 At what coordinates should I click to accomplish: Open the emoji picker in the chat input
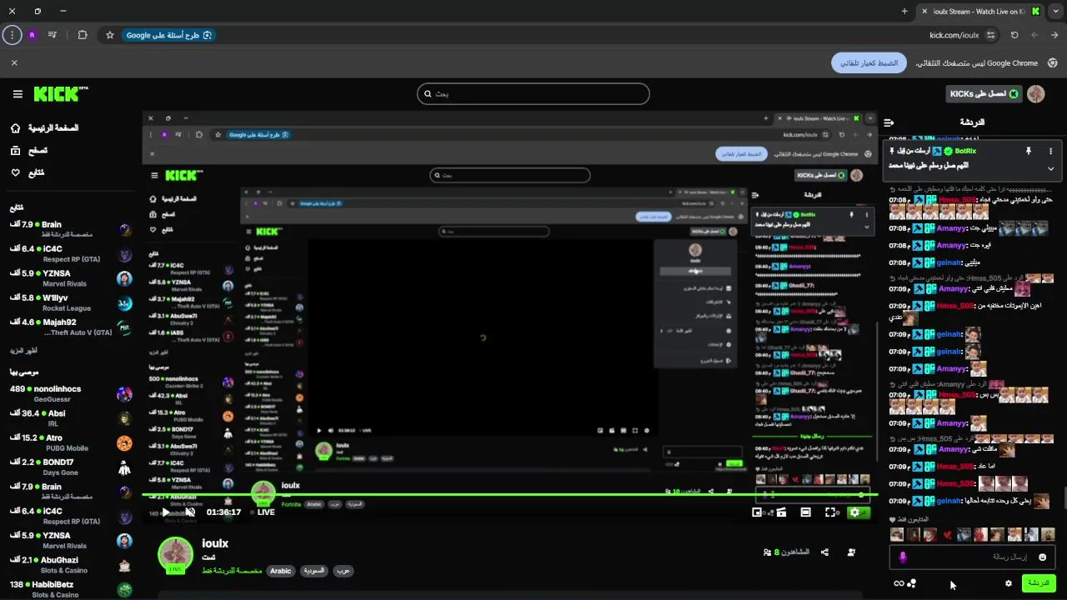pos(1042,557)
